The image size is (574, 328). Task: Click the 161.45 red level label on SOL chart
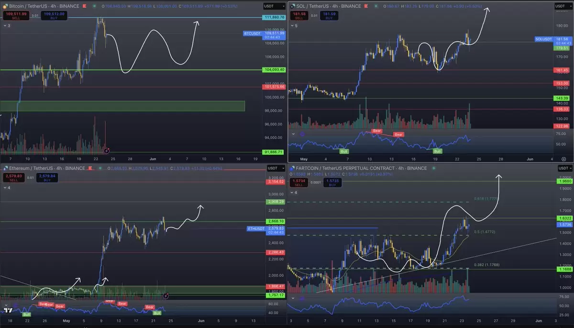click(x=561, y=70)
